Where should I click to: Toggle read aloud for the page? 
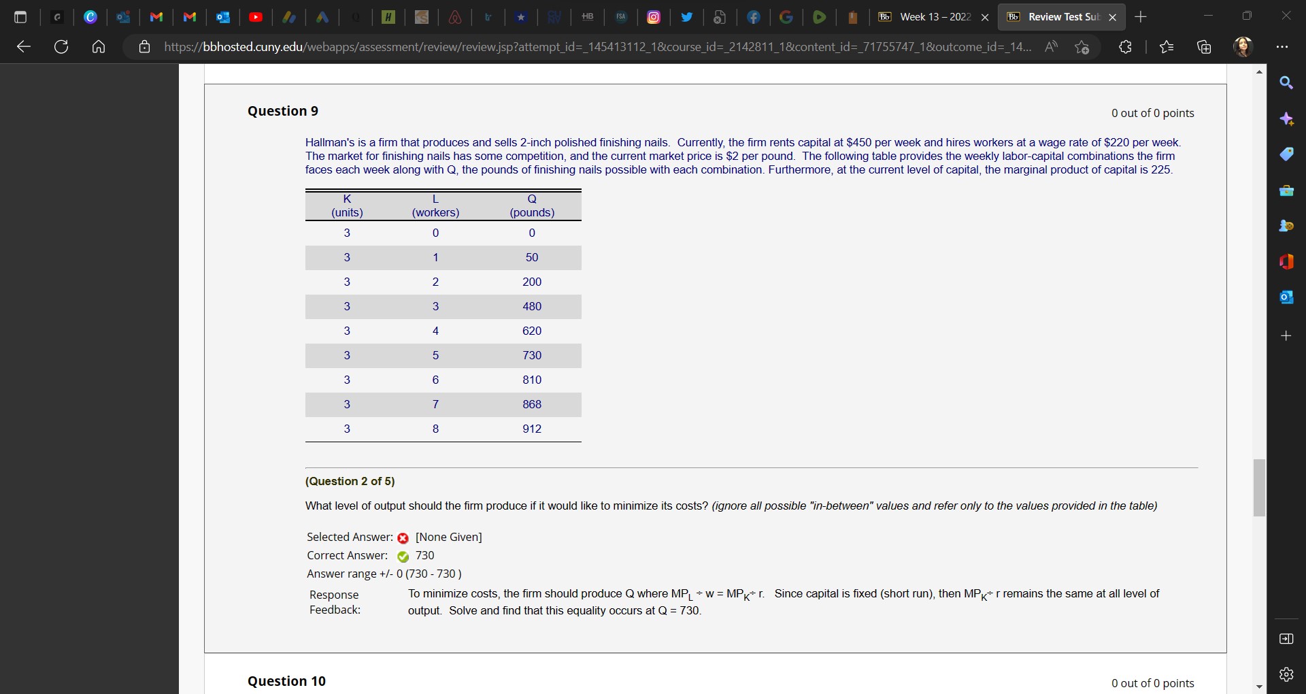click(x=1052, y=47)
